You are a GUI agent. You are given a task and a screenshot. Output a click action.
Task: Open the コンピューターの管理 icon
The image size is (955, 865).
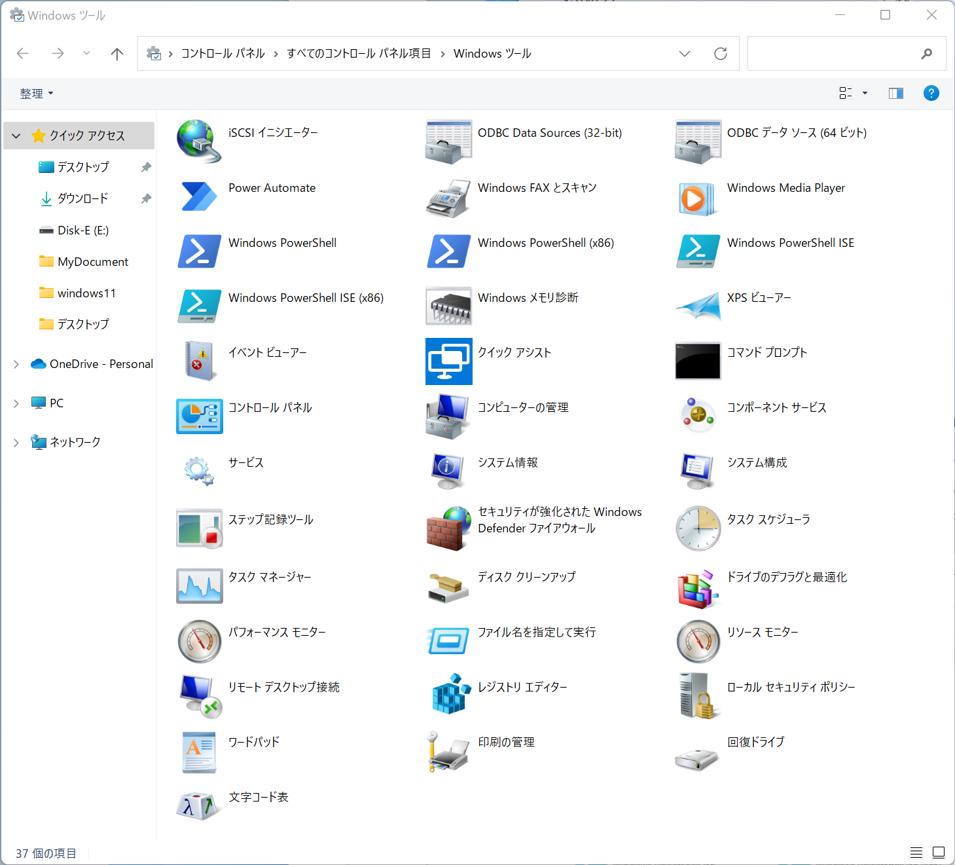[448, 416]
